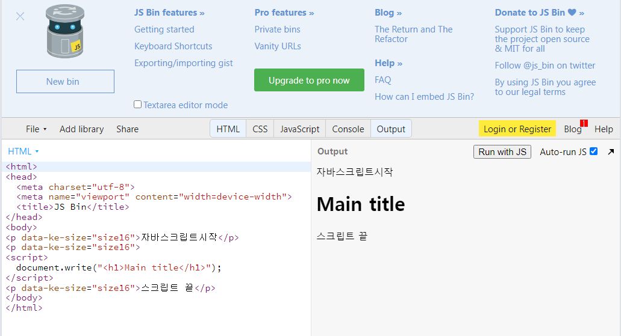Show the JavaScript panel tab
Screen dimensions: 621x336
click(x=300, y=129)
